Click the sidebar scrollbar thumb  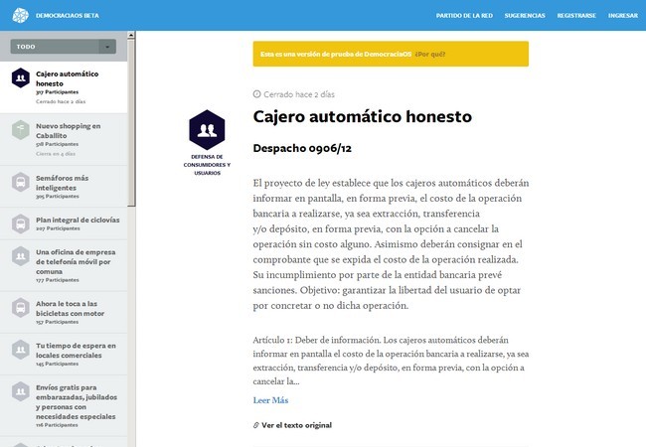coord(131,122)
